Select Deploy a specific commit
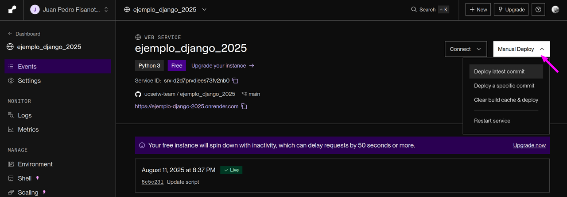Screen dimensions: 567x197 point(506,86)
